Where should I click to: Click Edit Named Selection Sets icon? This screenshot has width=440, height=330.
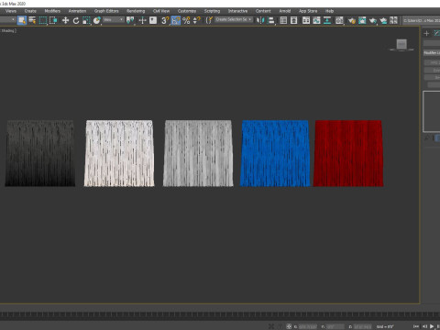coord(209,20)
